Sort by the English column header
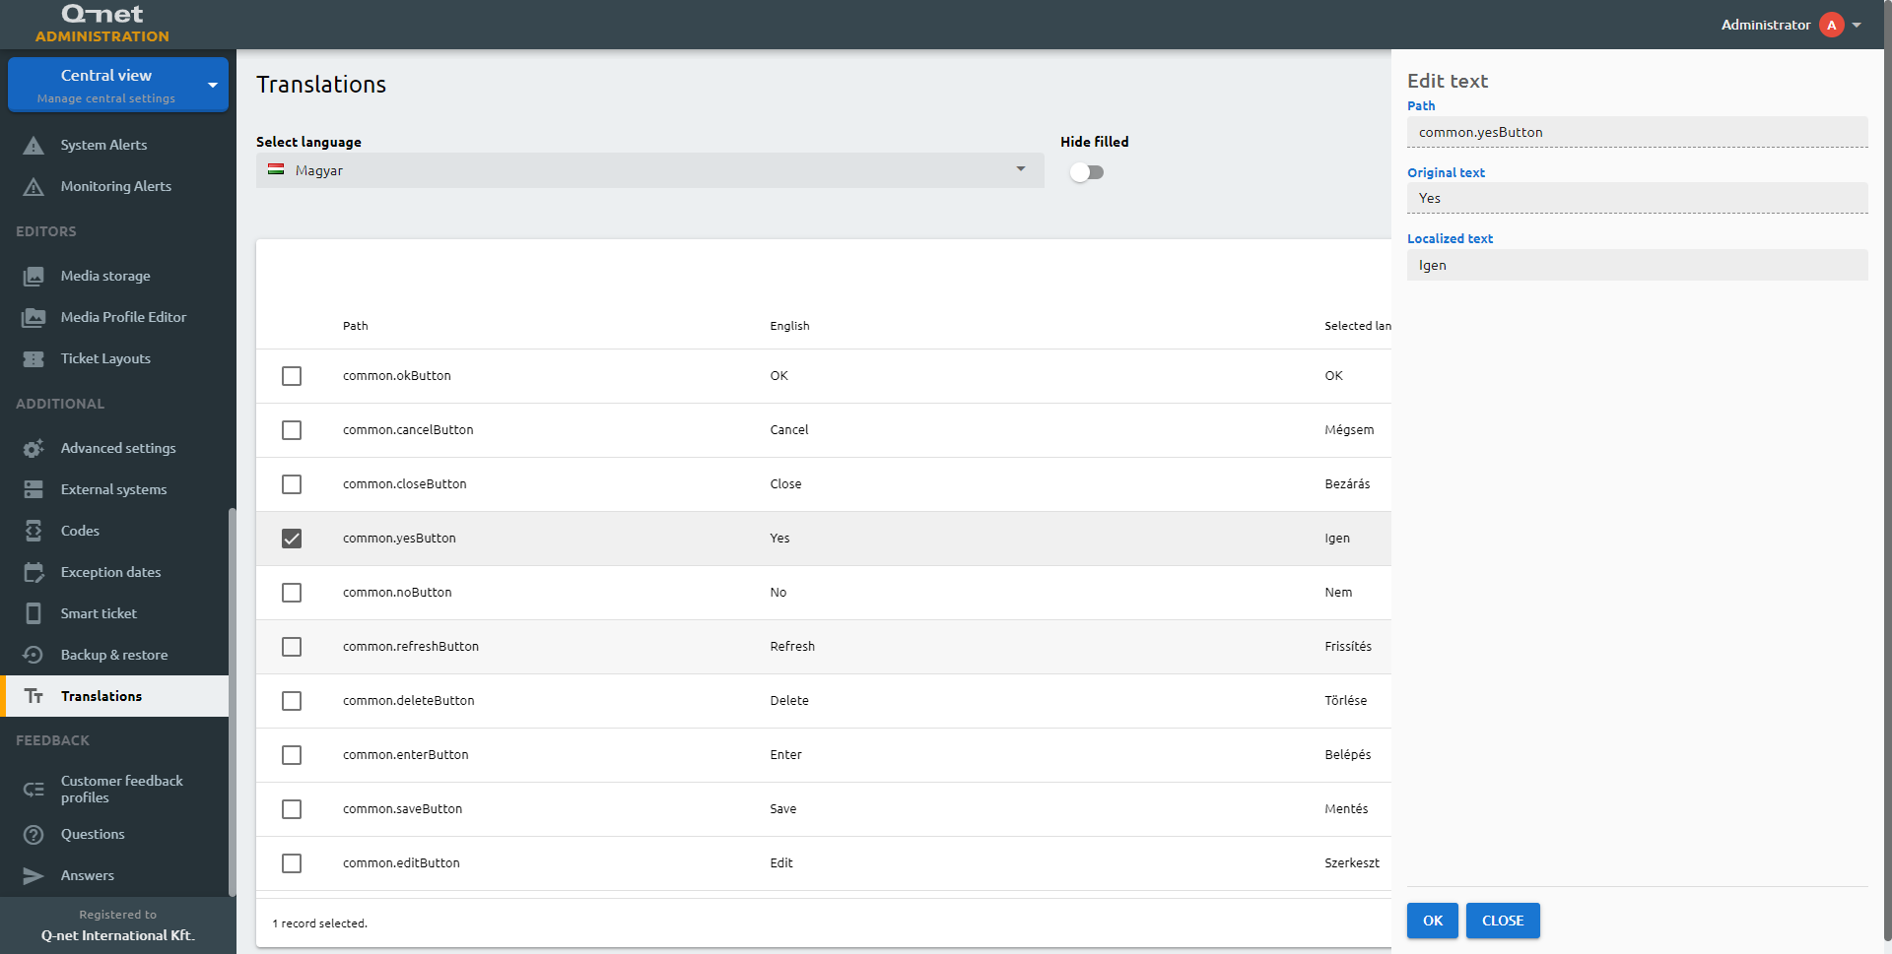The width and height of the screenshot is (1892, 954). click(x=789, y=326)
